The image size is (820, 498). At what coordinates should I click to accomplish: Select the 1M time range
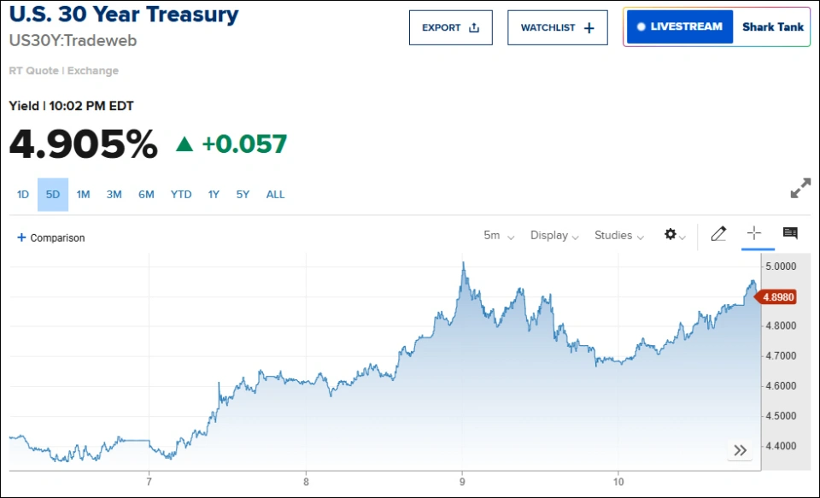click(x=83, y=195)
